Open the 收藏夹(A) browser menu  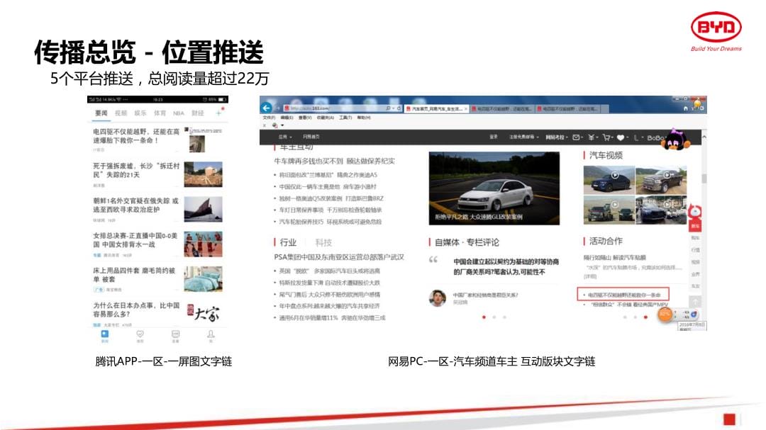pos(326,118)
